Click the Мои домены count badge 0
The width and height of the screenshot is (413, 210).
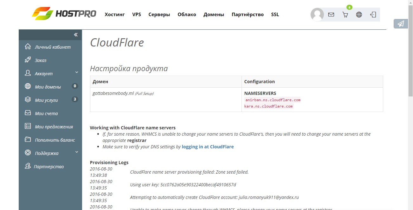[x=75, y=86]
